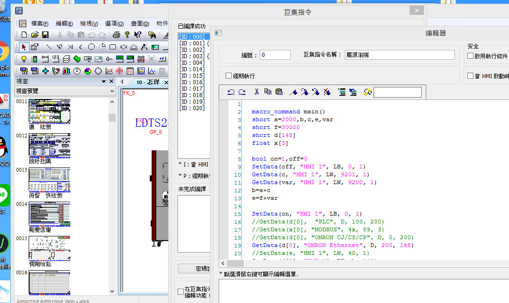Click left tab-scroll arrow beside window tab
This screenshot has height=303, width=509.
pos(122,82)
